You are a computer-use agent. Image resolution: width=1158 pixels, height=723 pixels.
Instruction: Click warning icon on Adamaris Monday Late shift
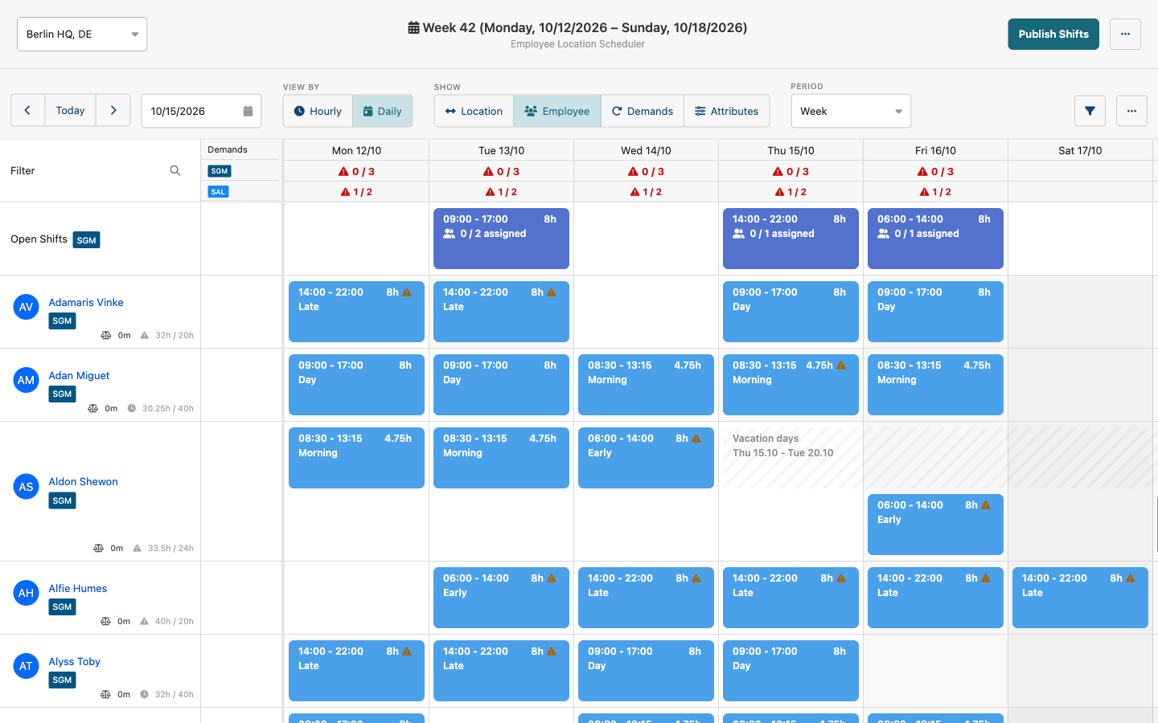pos(407,292)
